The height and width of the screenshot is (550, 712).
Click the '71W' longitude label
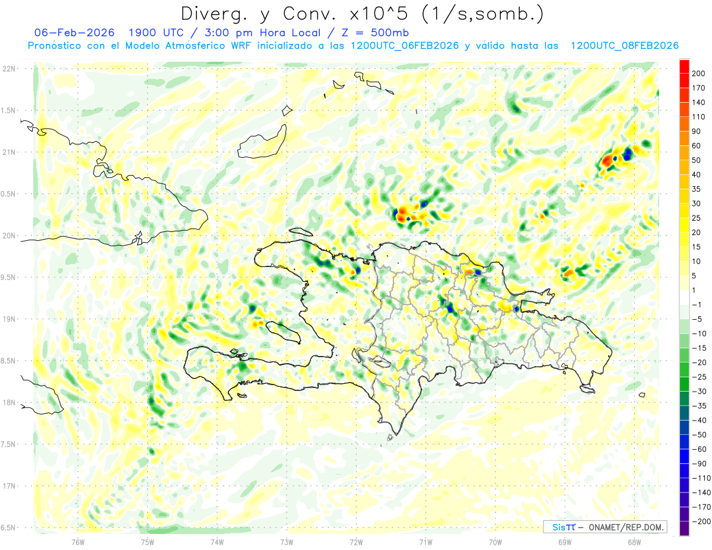[x=425, y=542]
